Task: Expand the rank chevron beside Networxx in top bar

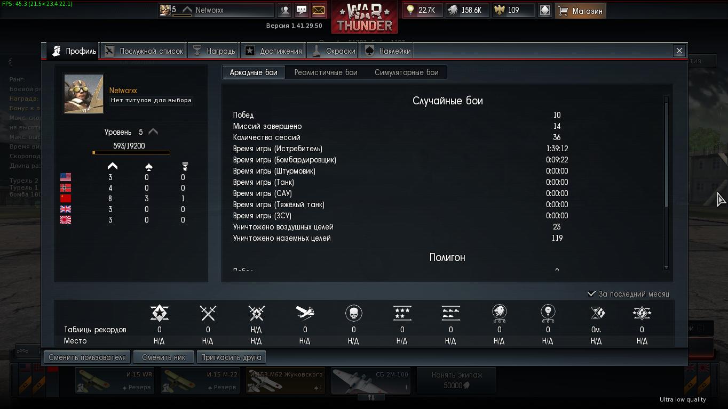Action: (x=187, y=10)
